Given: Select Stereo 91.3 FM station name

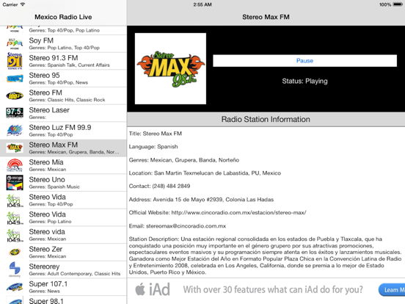Looking at the screenshot, I should click(54, 58).
